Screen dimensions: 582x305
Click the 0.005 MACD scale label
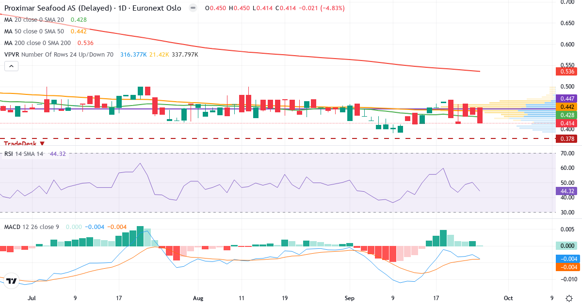point(568,229)
